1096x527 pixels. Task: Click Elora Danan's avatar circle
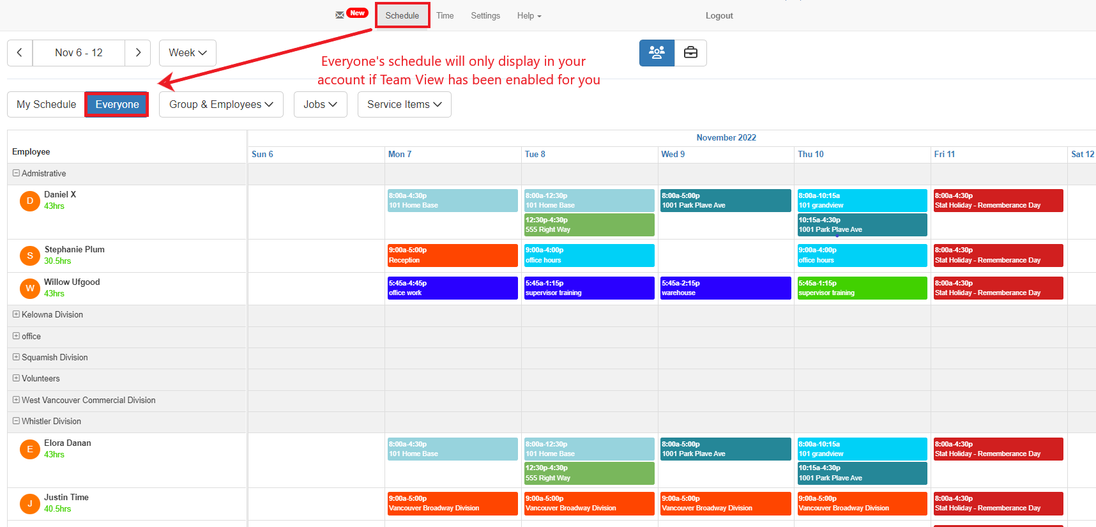[30, 450]
